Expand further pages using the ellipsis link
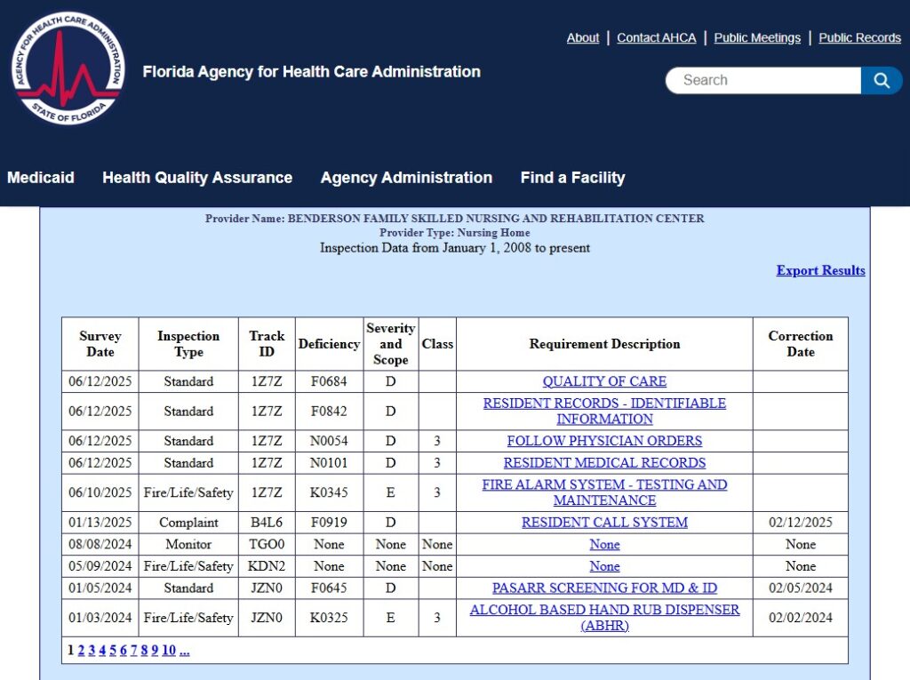The width and height of the screenshot is (910, 680). 184,650
